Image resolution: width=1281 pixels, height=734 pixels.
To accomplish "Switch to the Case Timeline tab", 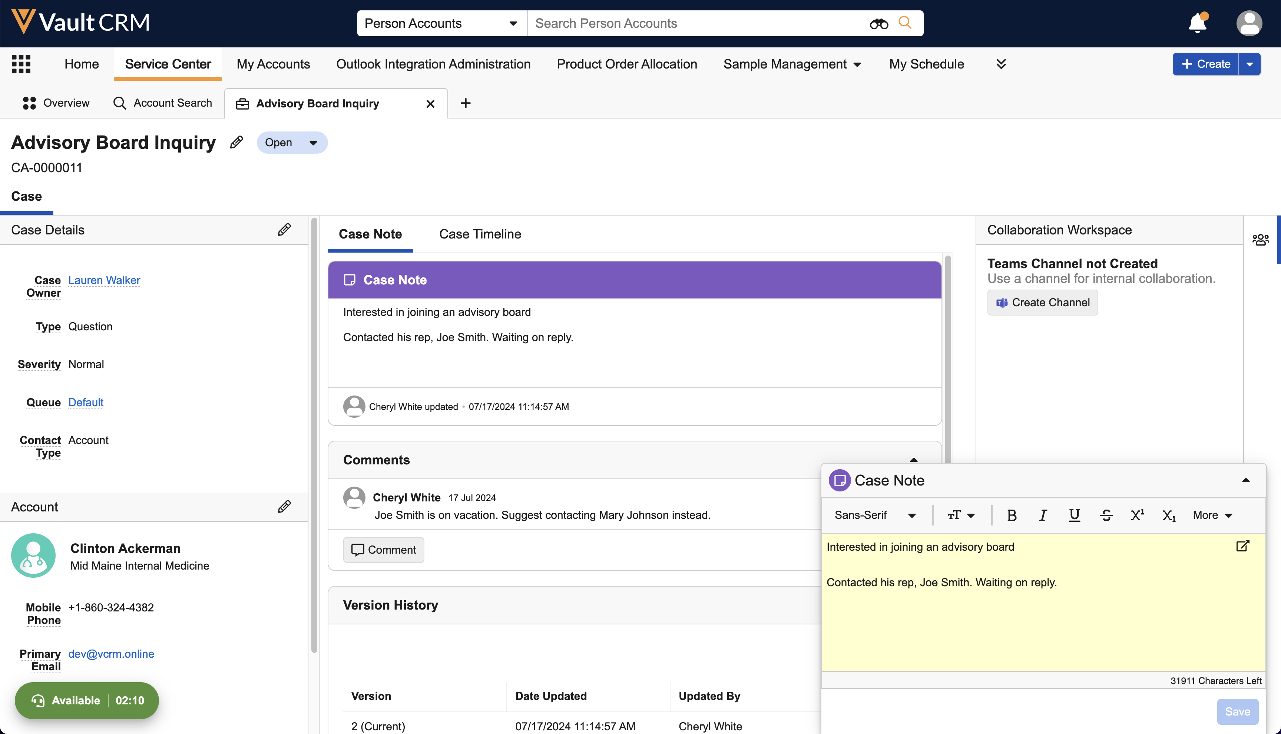I will tap(480, 234).
